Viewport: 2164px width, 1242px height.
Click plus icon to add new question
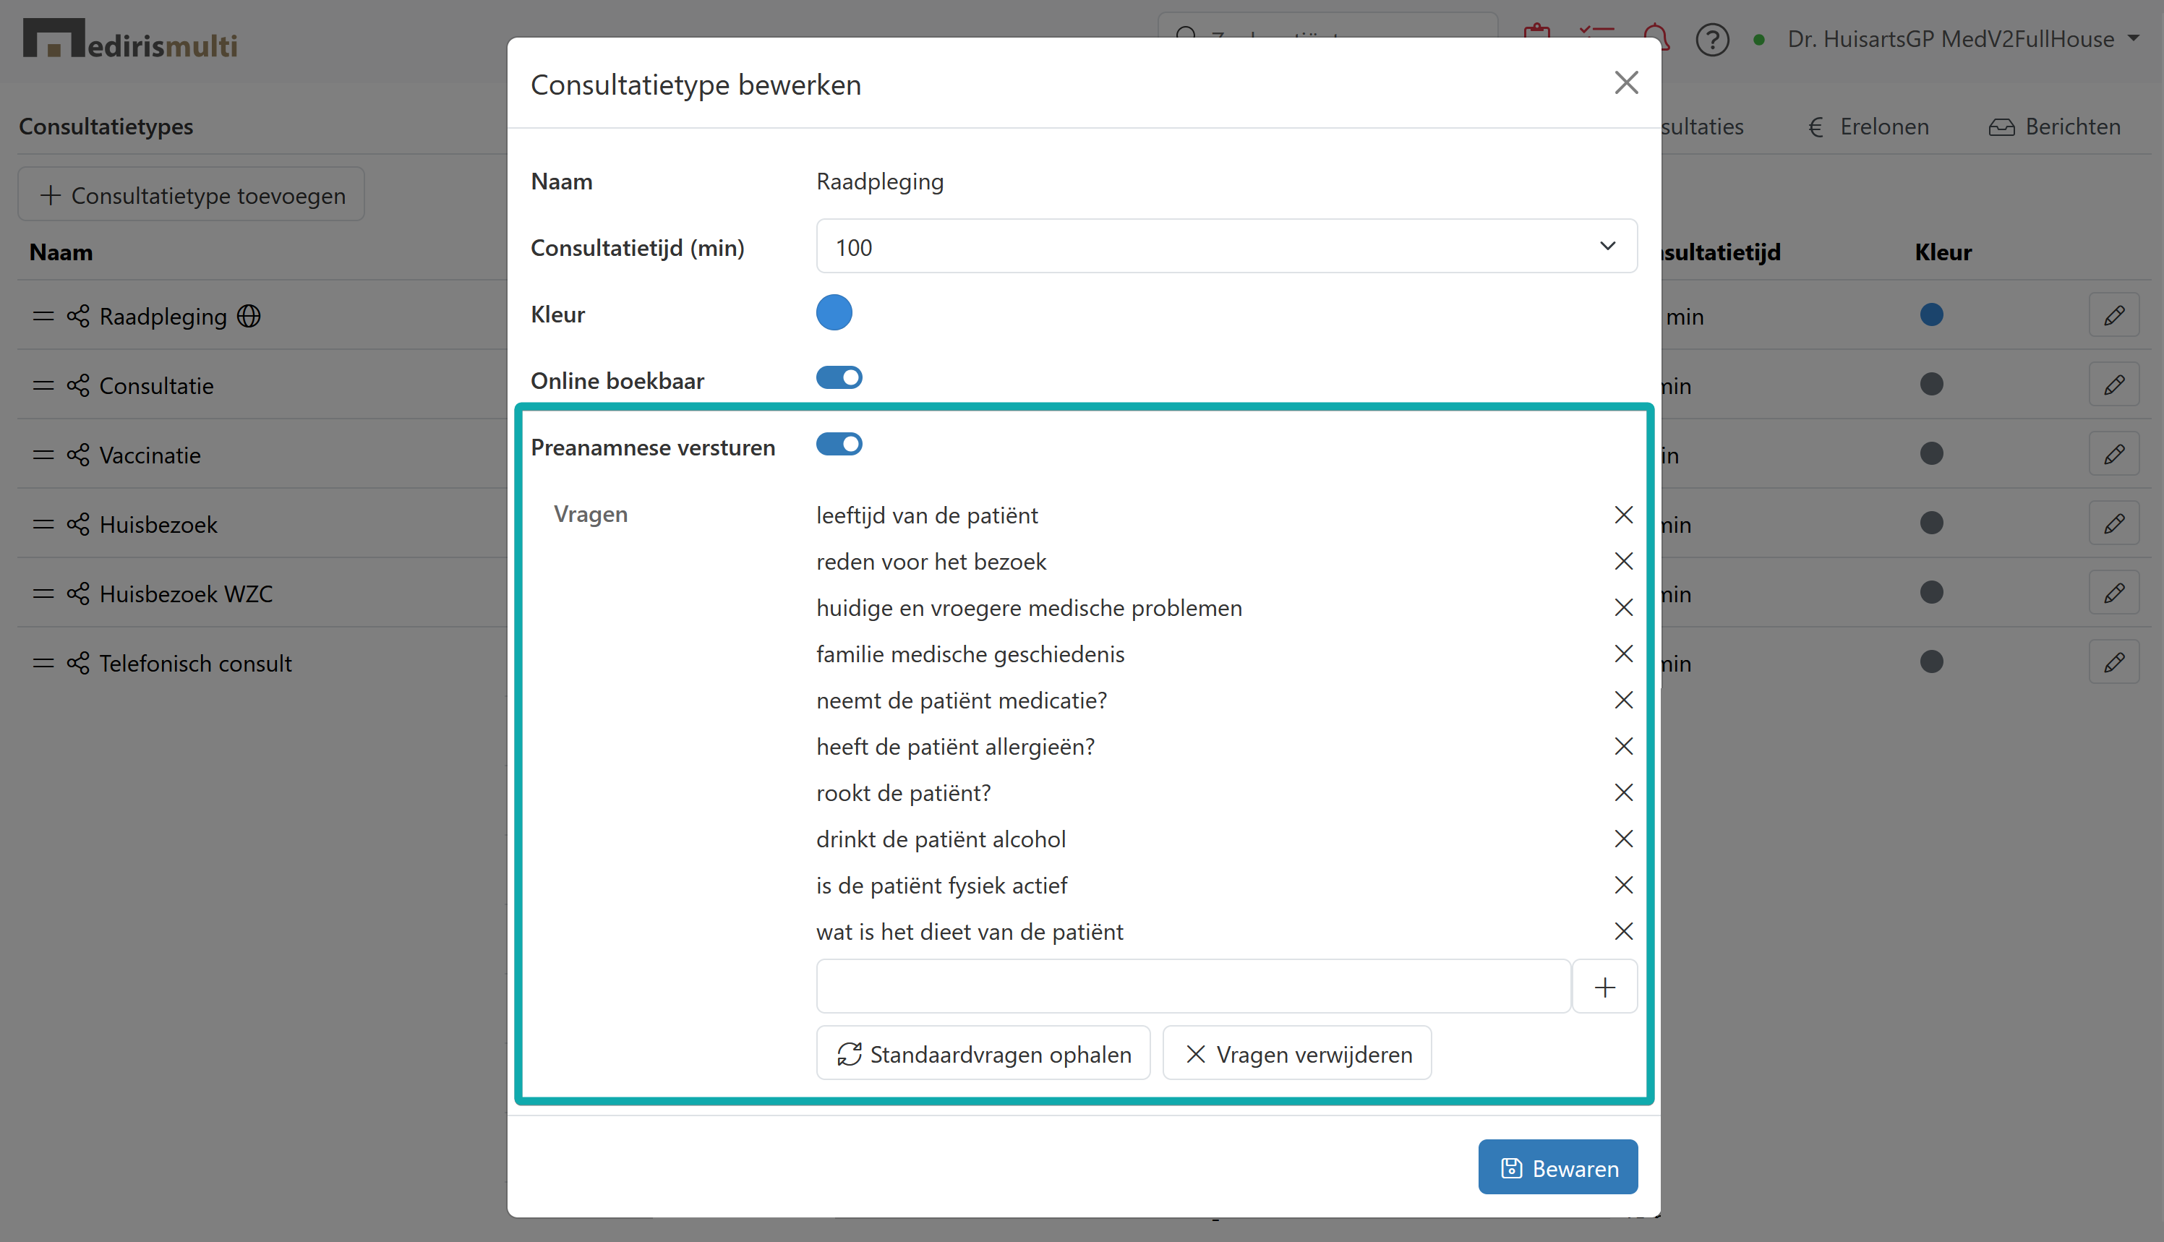(1604, 987)
